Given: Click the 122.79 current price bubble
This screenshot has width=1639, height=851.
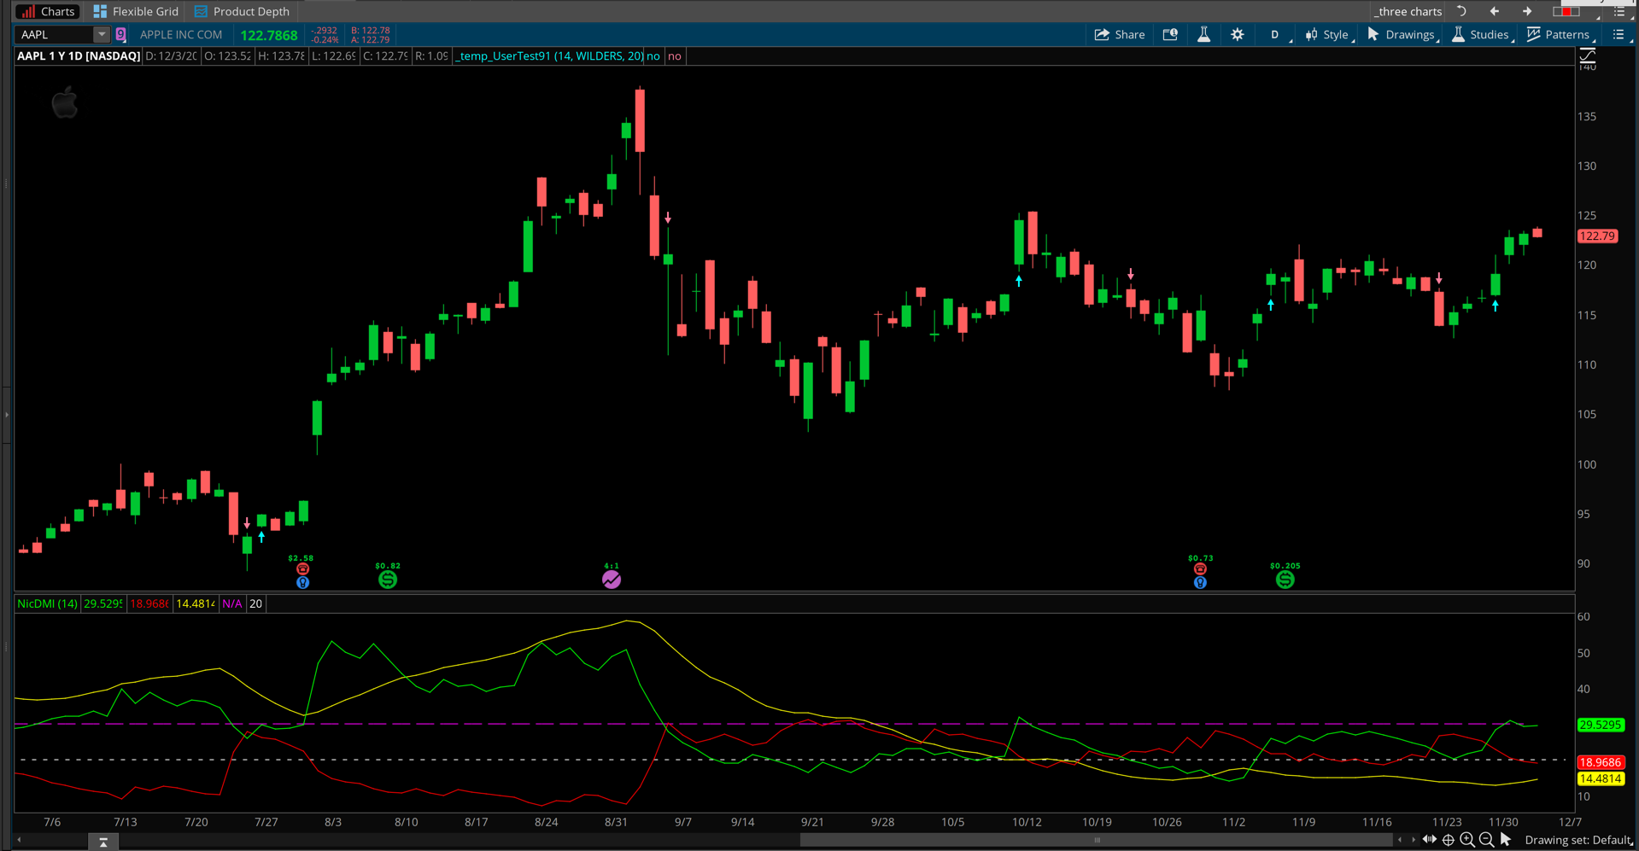Looking at the screenshot, I should point(1597,236).
